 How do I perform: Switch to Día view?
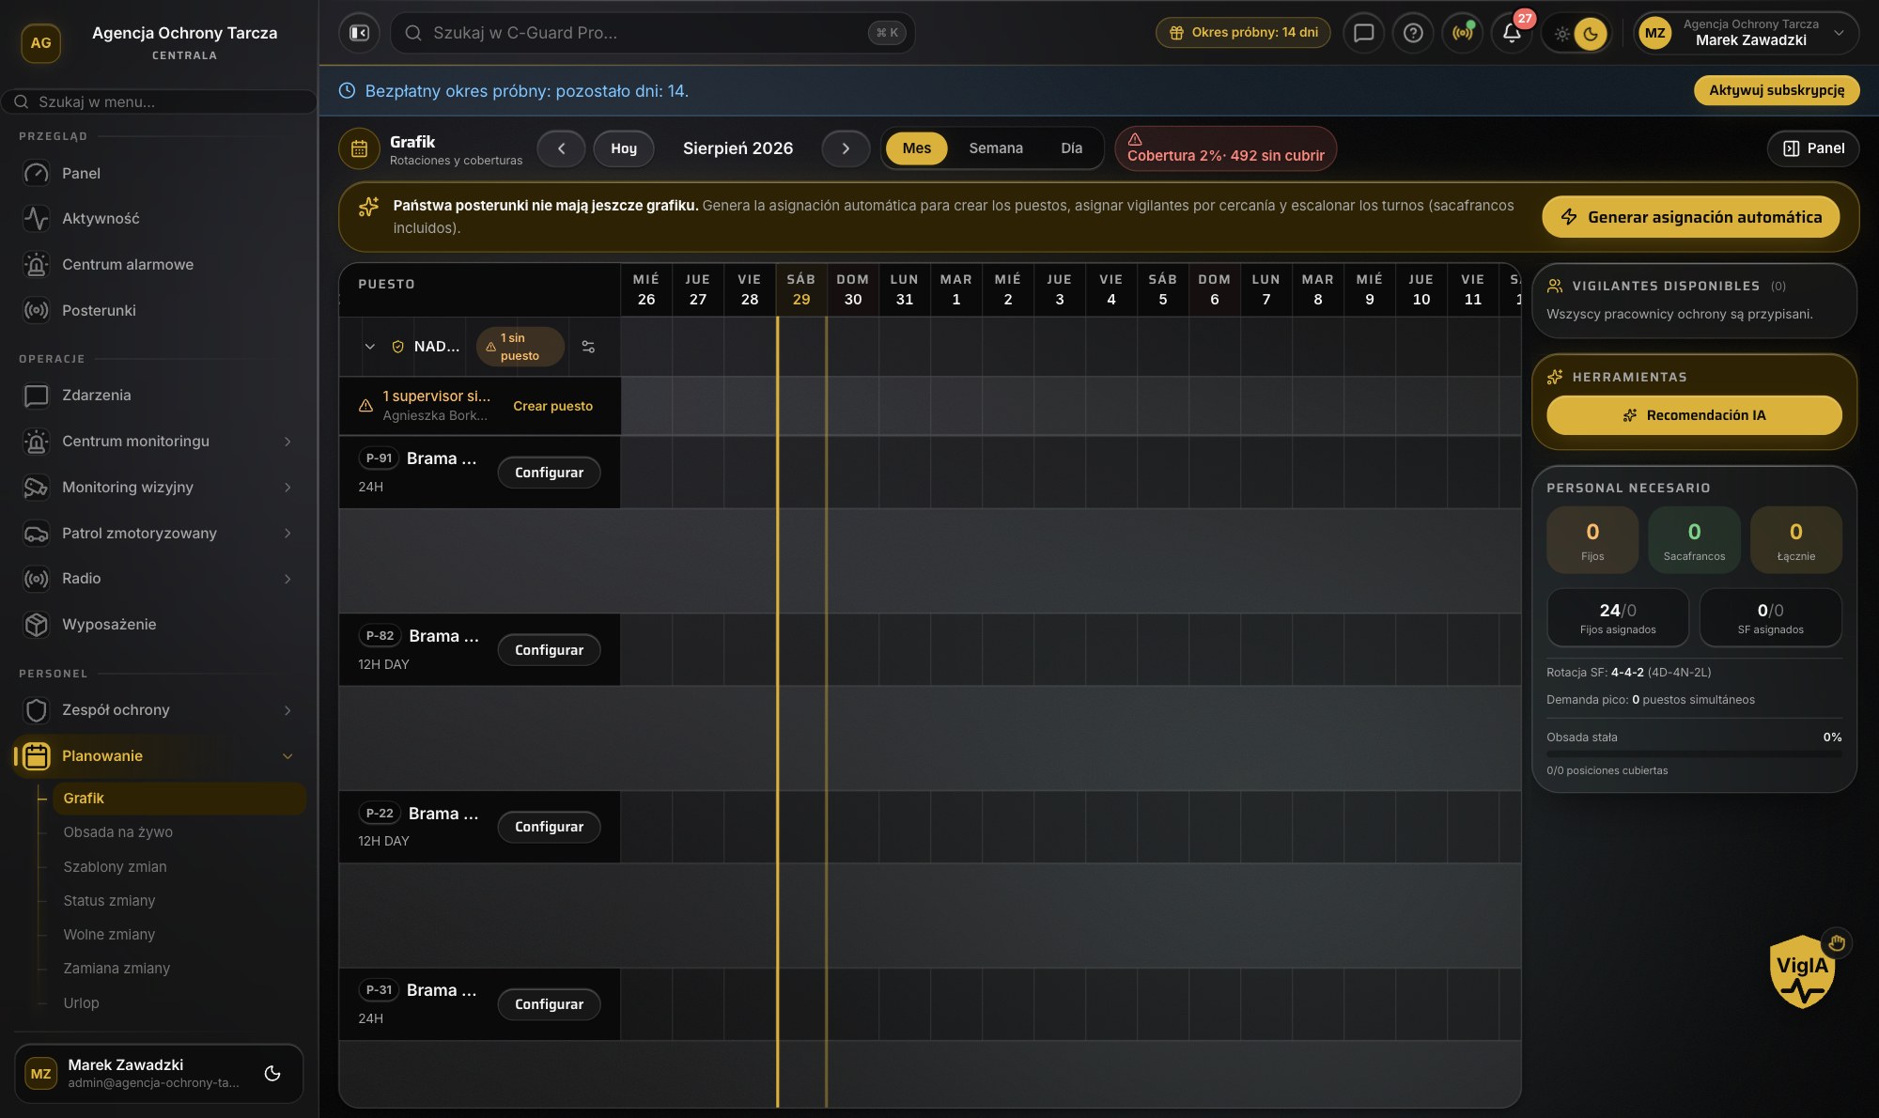point(1071,148)
